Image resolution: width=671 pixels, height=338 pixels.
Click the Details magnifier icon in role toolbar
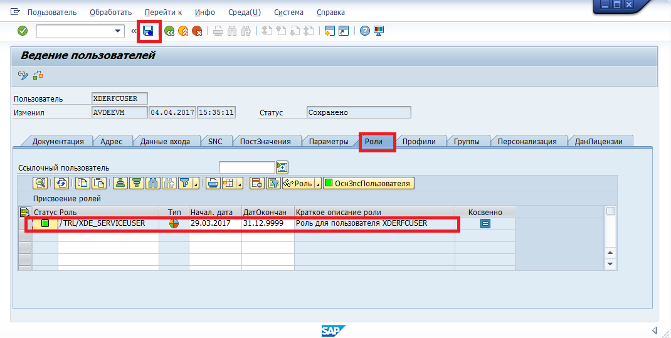coord(41,183)
